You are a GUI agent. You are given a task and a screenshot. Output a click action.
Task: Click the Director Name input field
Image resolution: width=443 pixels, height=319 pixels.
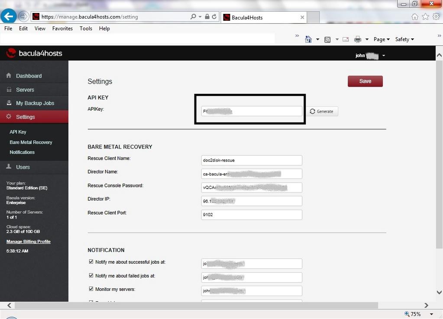(252, 174)
